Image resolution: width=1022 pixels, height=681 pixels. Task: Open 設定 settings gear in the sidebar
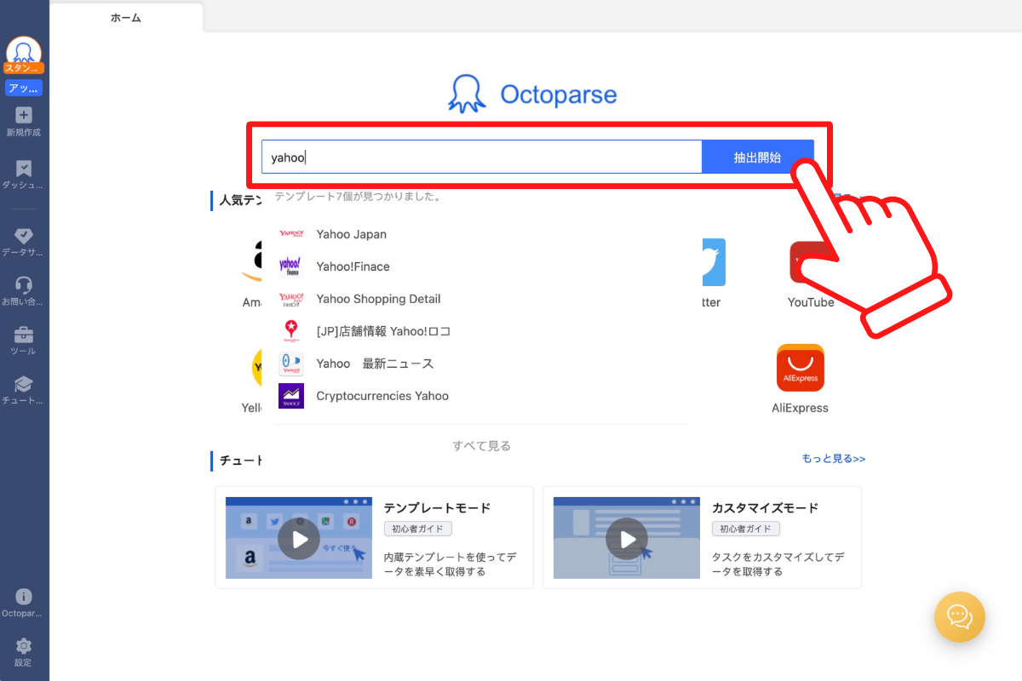[24, 652]
